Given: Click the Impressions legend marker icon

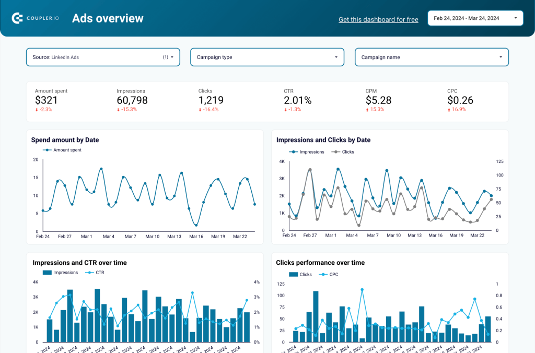Looking at the screenshot, I should [x=293, y=151].
